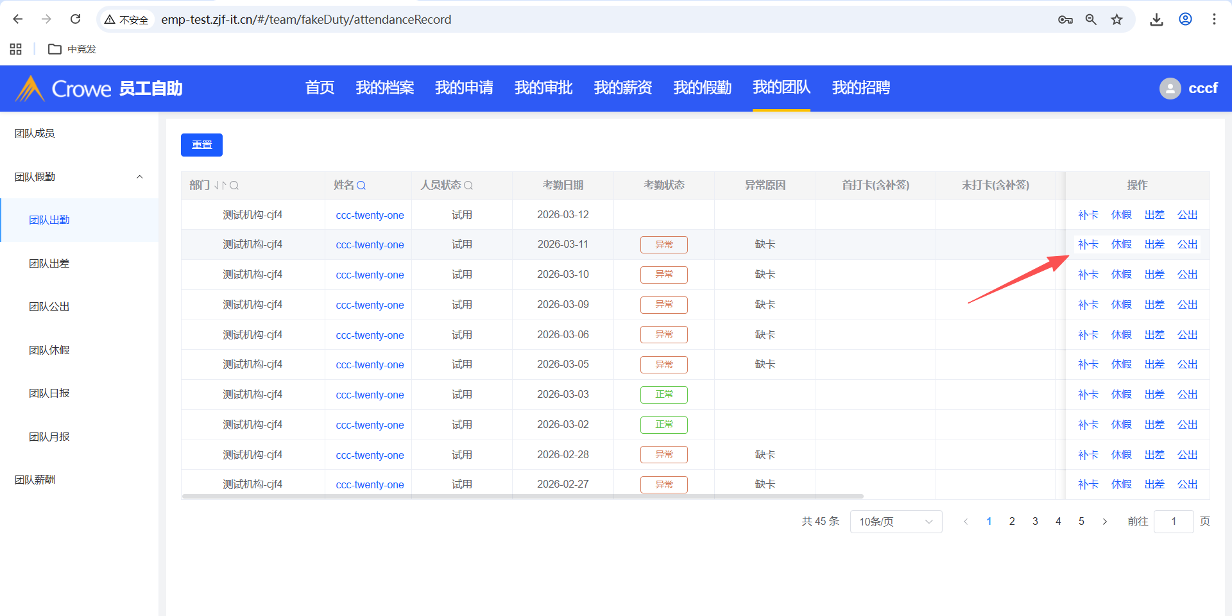Select 团队出差 in the sidebar menu
1232x616 pixels.
click(49, 264)
